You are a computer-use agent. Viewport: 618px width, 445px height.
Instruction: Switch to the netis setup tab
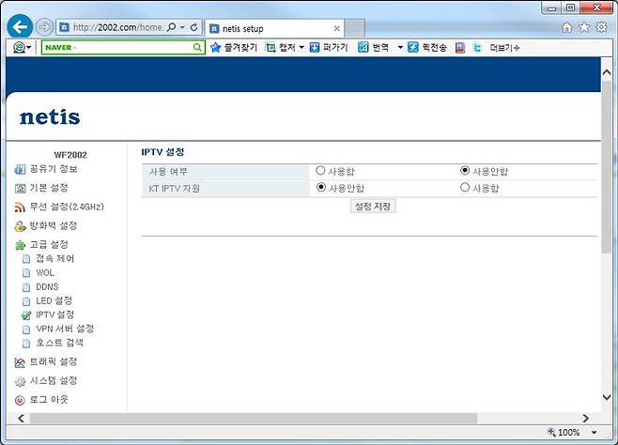(274, 28)
